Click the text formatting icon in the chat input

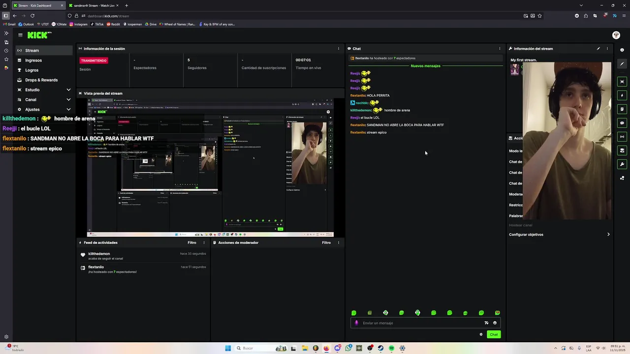coord(486,323)
